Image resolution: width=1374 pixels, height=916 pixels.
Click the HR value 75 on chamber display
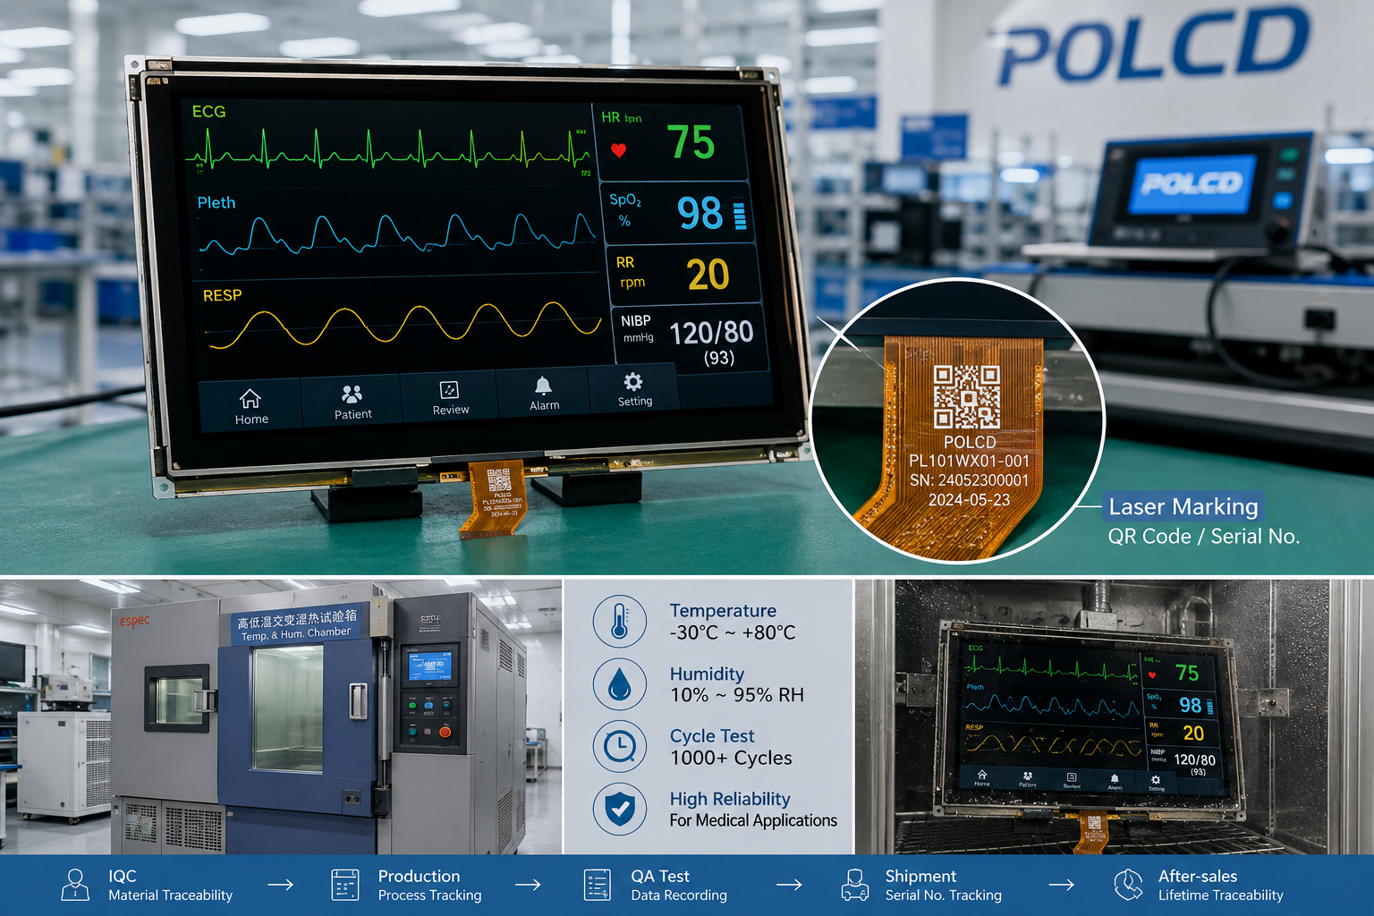1187,674
